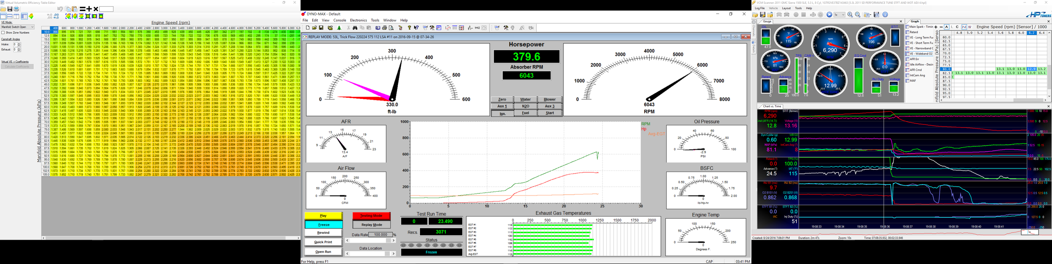1052x264 pixels.
Task: Toggle the A mode button in Graph panel
Action: click(x=946, y=27)
